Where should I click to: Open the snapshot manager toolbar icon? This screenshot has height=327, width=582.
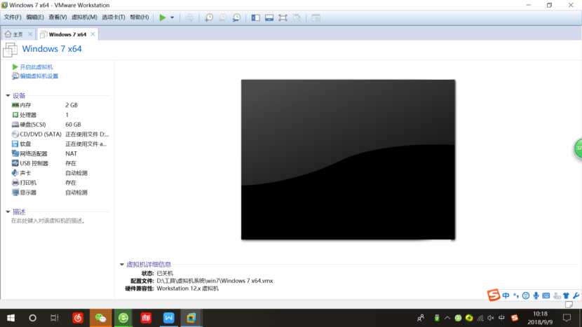point(236,18)
